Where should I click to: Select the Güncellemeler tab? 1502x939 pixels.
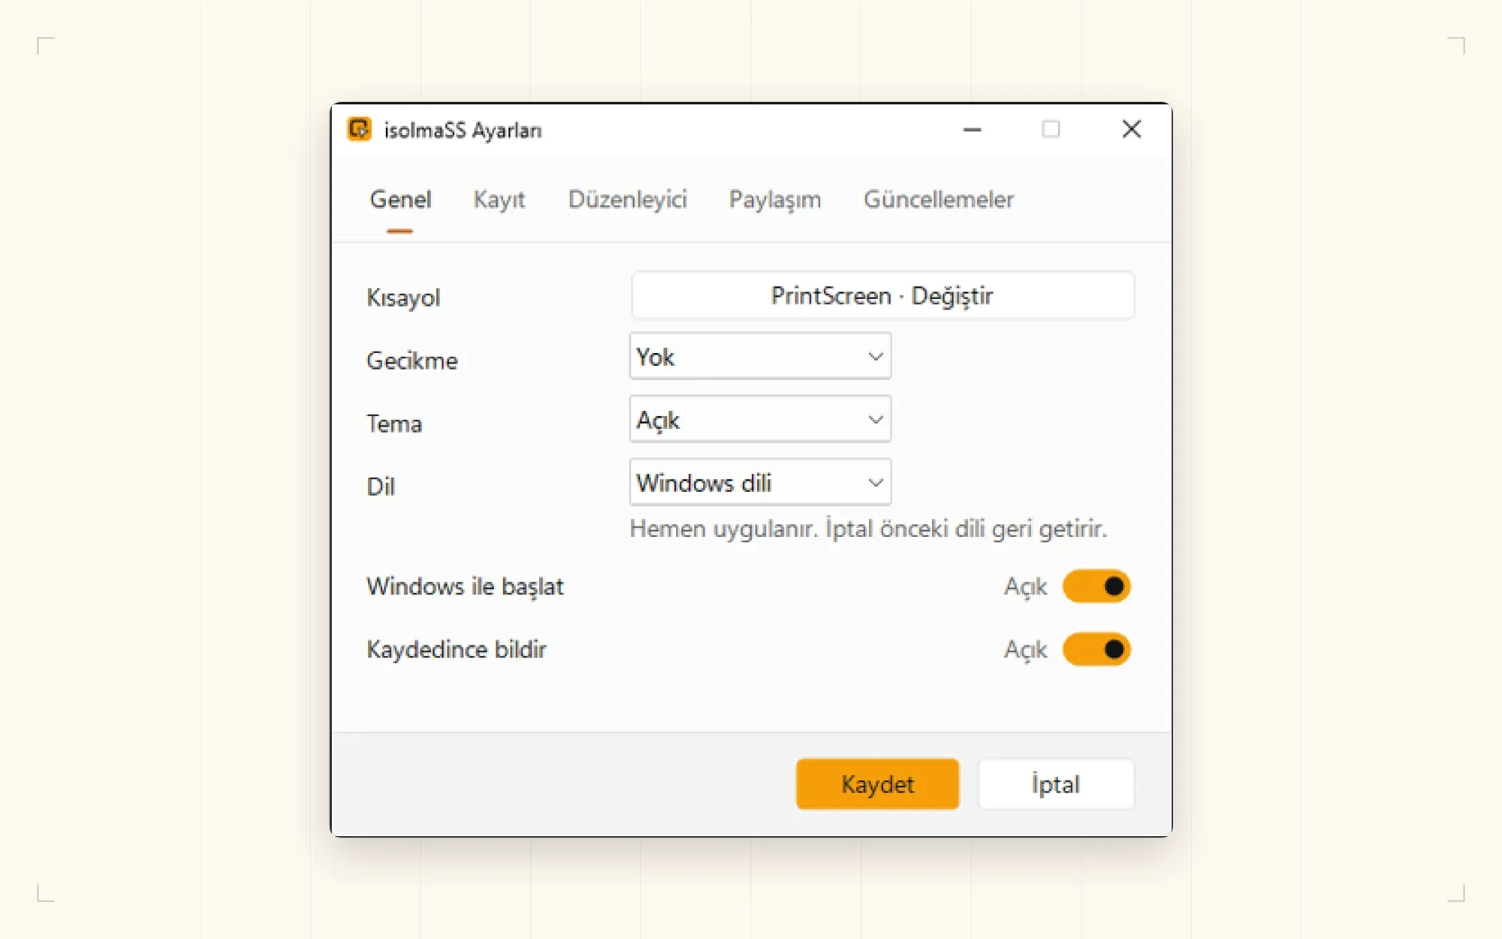[x=938, y=200]
